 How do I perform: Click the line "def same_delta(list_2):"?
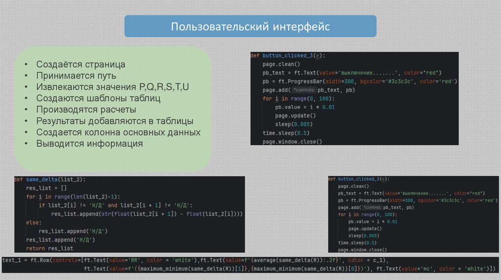coord(50,180)
